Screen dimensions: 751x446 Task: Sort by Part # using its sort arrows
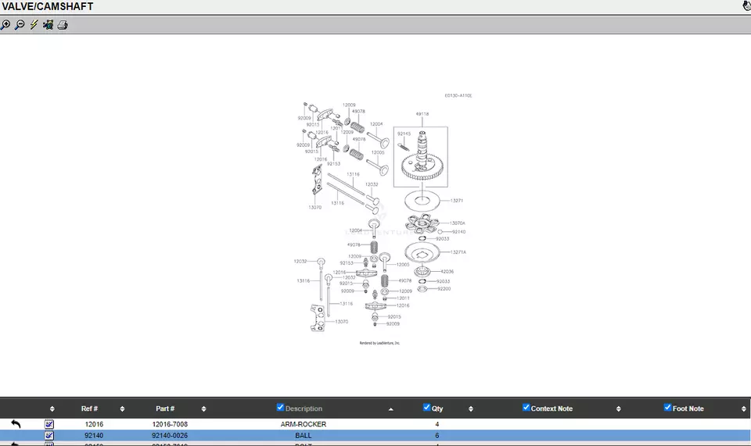203,409
